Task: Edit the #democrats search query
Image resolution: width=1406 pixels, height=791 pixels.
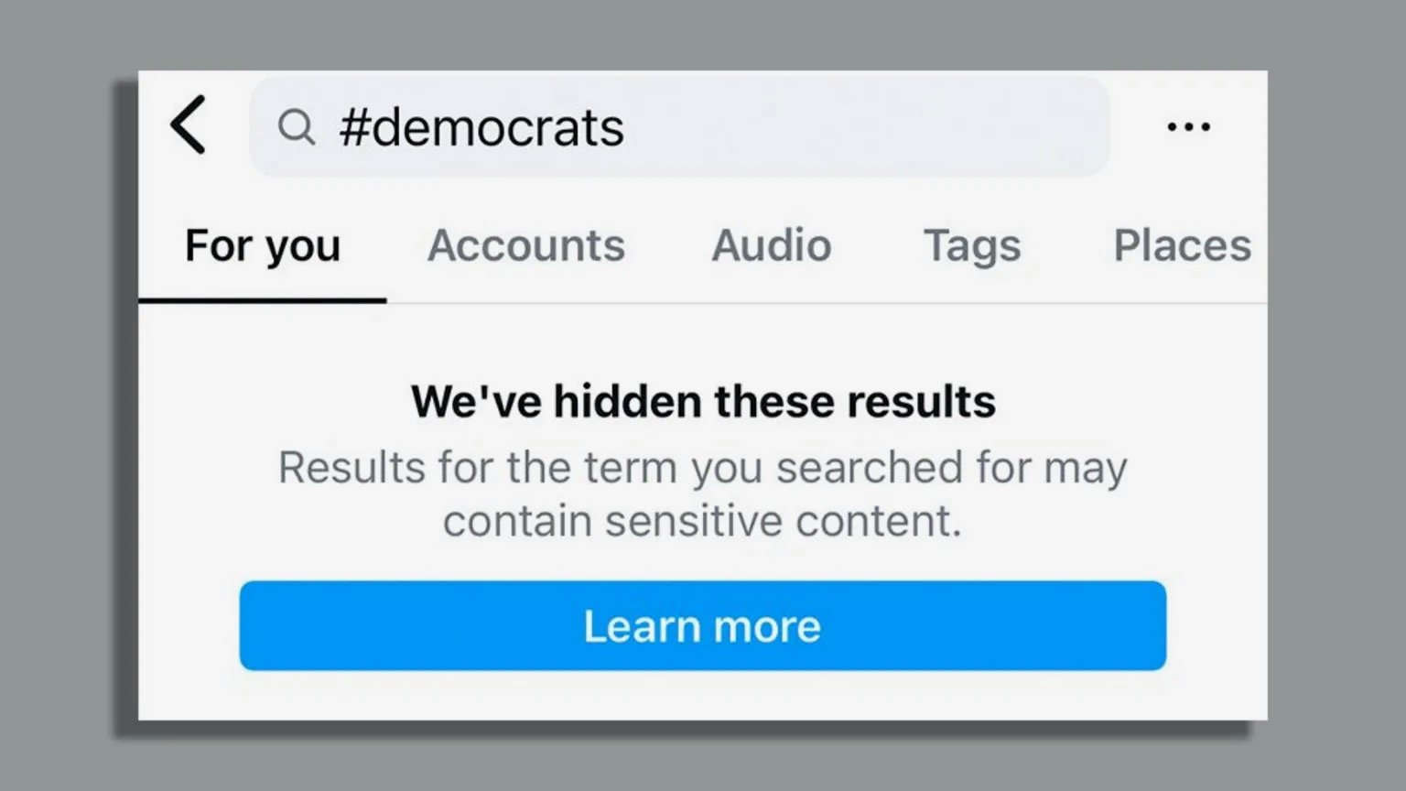Action: [x=483, y=126]
